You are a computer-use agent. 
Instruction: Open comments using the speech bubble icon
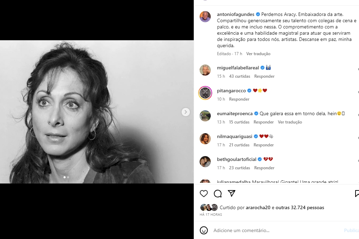point(218,194)
